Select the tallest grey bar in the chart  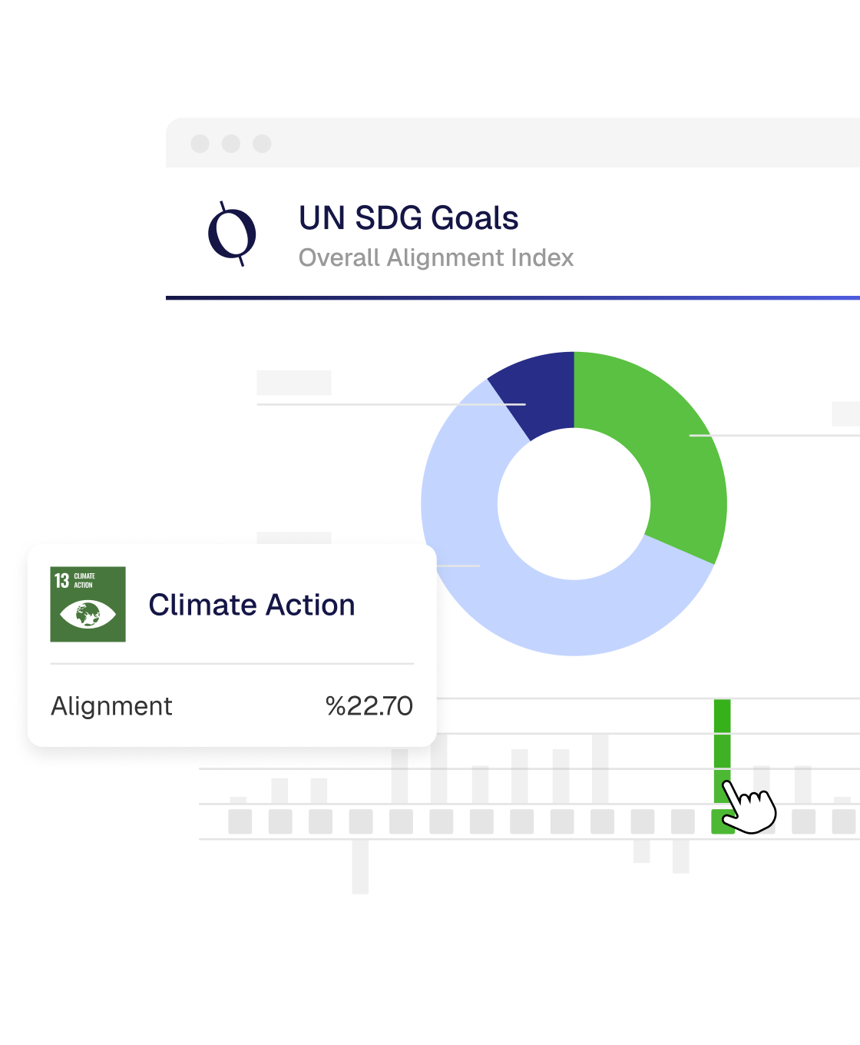[x=600, y=768]
